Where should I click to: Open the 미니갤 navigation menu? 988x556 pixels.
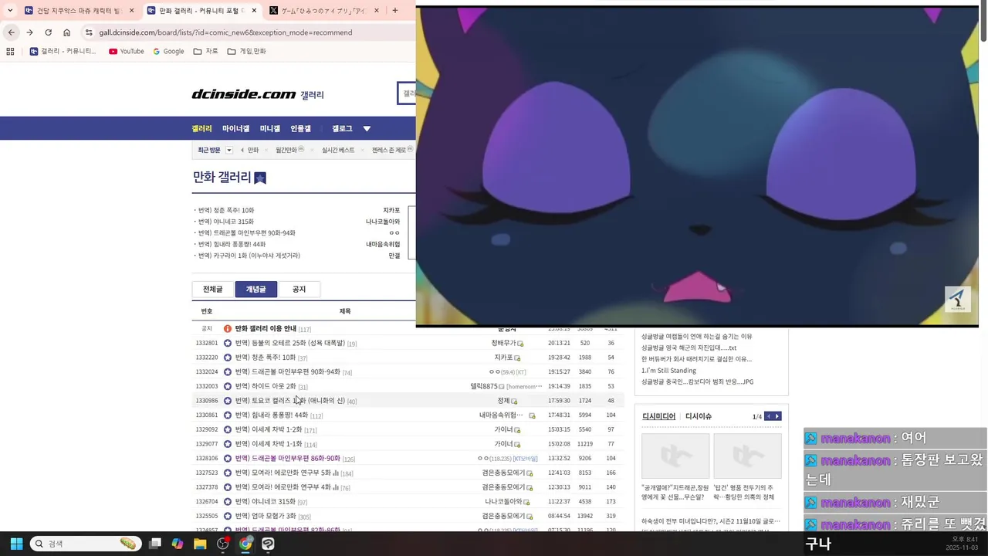pos(269,129)
